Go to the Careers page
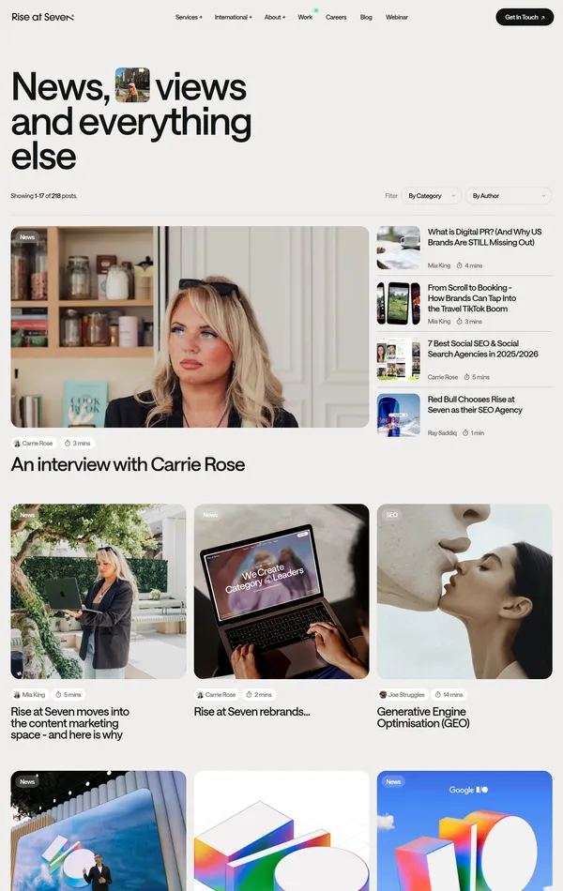 [x=336, y=17]
